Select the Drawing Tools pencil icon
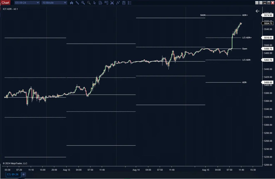Viewport: 275px width, 179px height. pyautogui.click(x=77, y=3)
